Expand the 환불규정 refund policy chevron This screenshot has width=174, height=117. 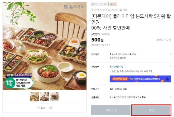[170, 97]
